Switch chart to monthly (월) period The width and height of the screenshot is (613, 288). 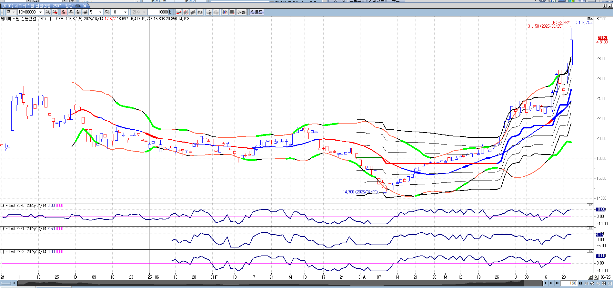[78, 12]
